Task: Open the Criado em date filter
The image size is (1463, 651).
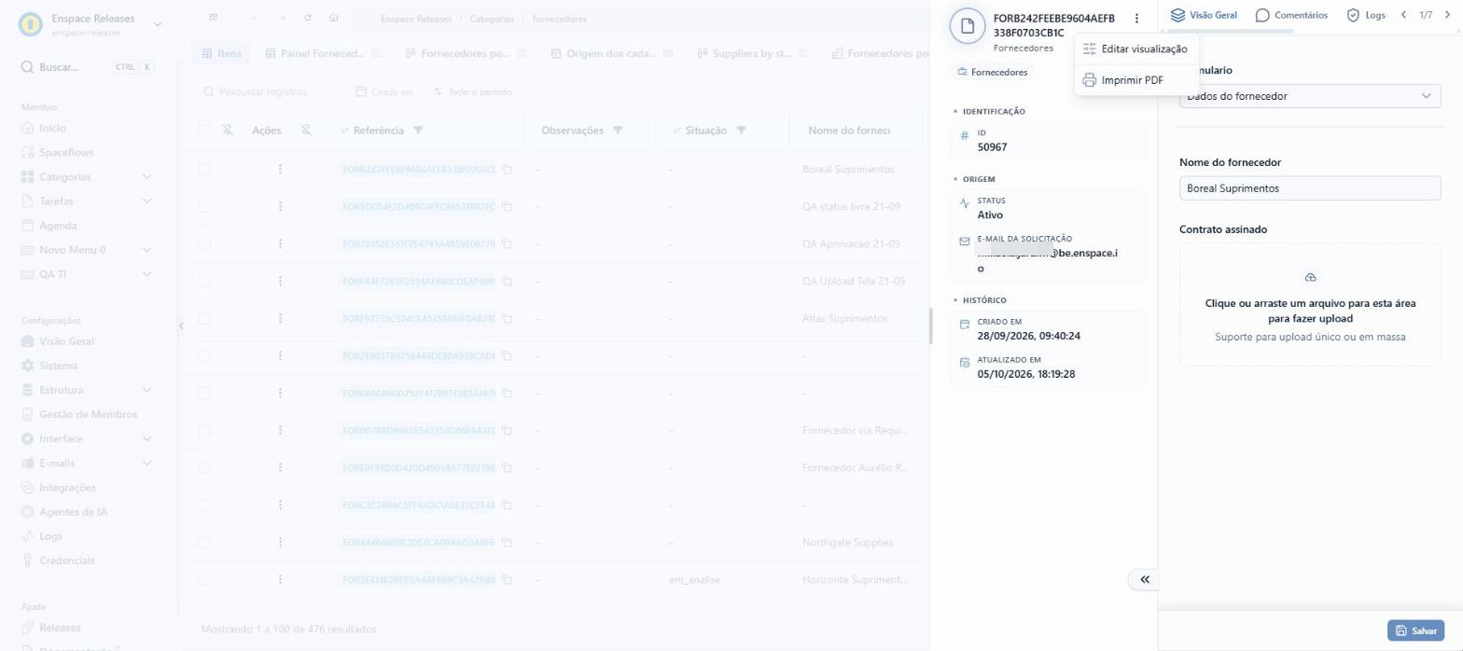Action: 384,91
